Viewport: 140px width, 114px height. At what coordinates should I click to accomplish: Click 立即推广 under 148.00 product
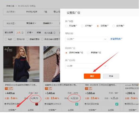click(x=52, y=110)
